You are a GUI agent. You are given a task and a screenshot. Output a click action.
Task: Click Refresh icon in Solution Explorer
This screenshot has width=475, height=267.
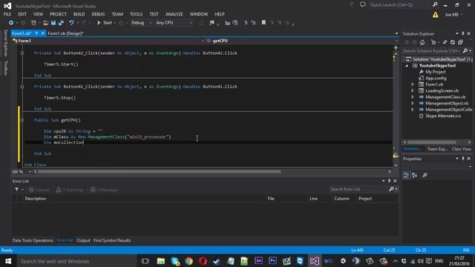tap(453, 42)
